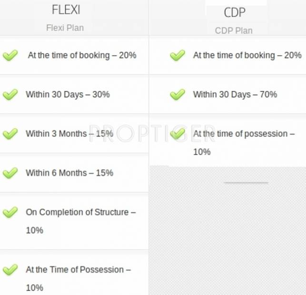Click the On Completion of Structure – 10% text
The height and width of the screenshot is (295, 306).
tap(80, 212)
